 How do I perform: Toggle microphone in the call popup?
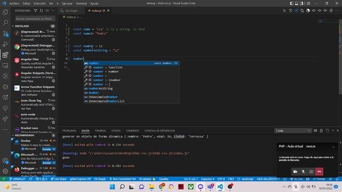pyautogui.click(x=303, y=172)
